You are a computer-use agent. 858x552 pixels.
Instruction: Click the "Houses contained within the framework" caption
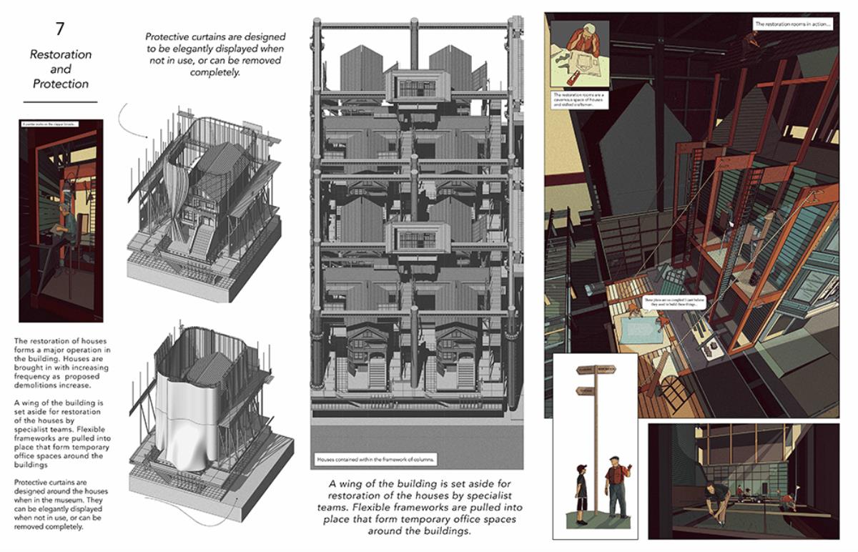click(x=375, y=459)
